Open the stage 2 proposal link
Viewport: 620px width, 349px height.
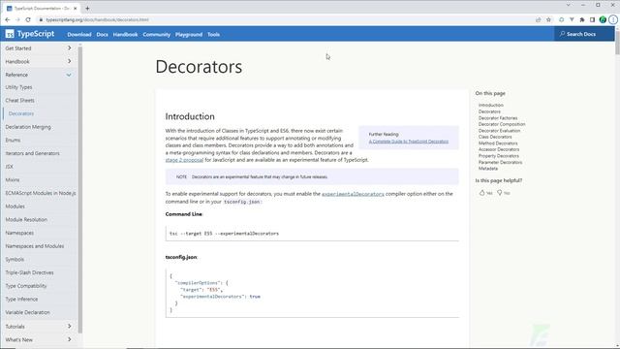pyautogui.click(x=184, y=160)
